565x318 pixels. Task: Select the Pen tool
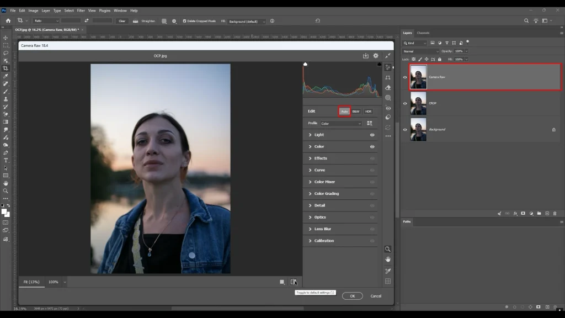pos(6,153)
